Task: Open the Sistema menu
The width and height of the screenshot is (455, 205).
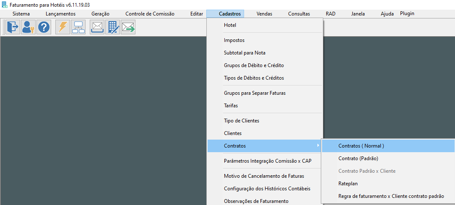Action: click(x=21, y=14)
